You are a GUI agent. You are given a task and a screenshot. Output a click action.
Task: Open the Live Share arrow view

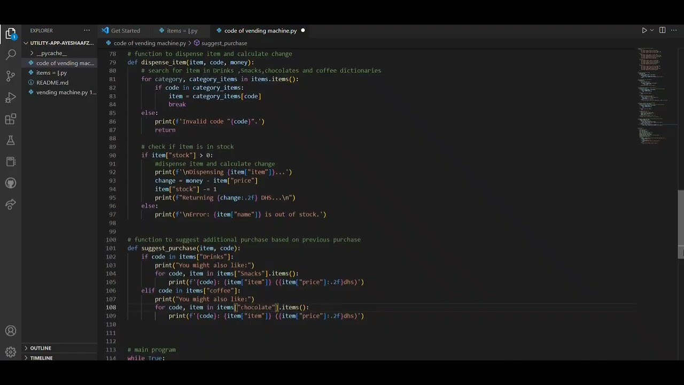(x=11, y=204)
